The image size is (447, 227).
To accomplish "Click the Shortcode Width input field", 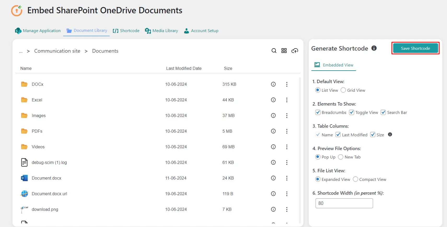I will 344,203.
